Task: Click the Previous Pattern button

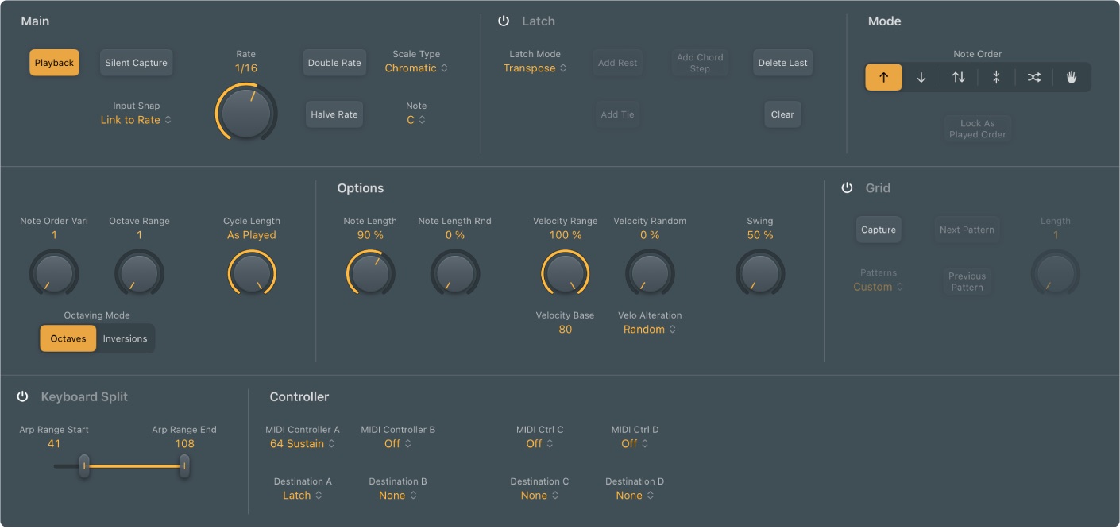Action: pos(967,282)
